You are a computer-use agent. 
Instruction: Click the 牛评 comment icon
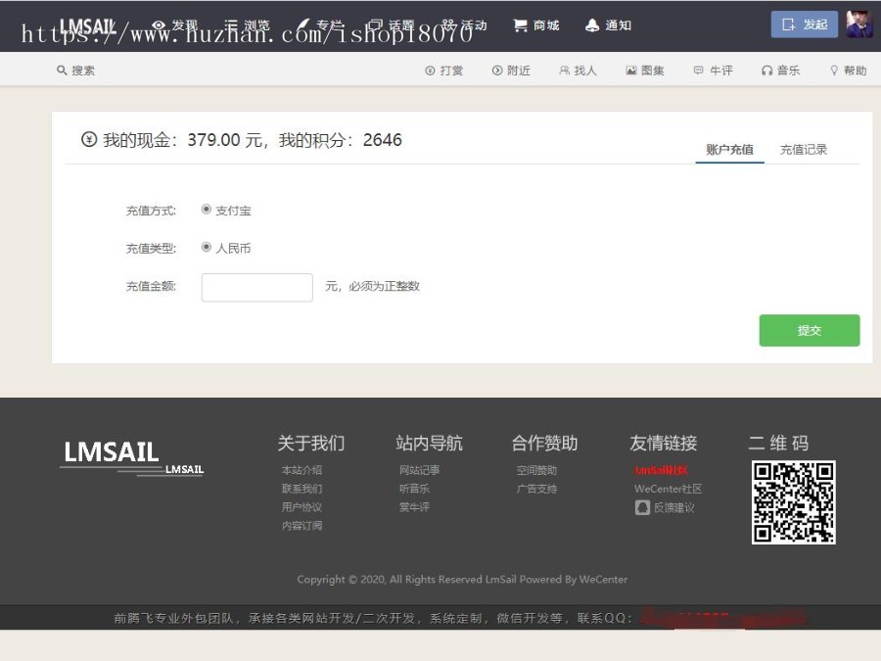tap(698, 71)
